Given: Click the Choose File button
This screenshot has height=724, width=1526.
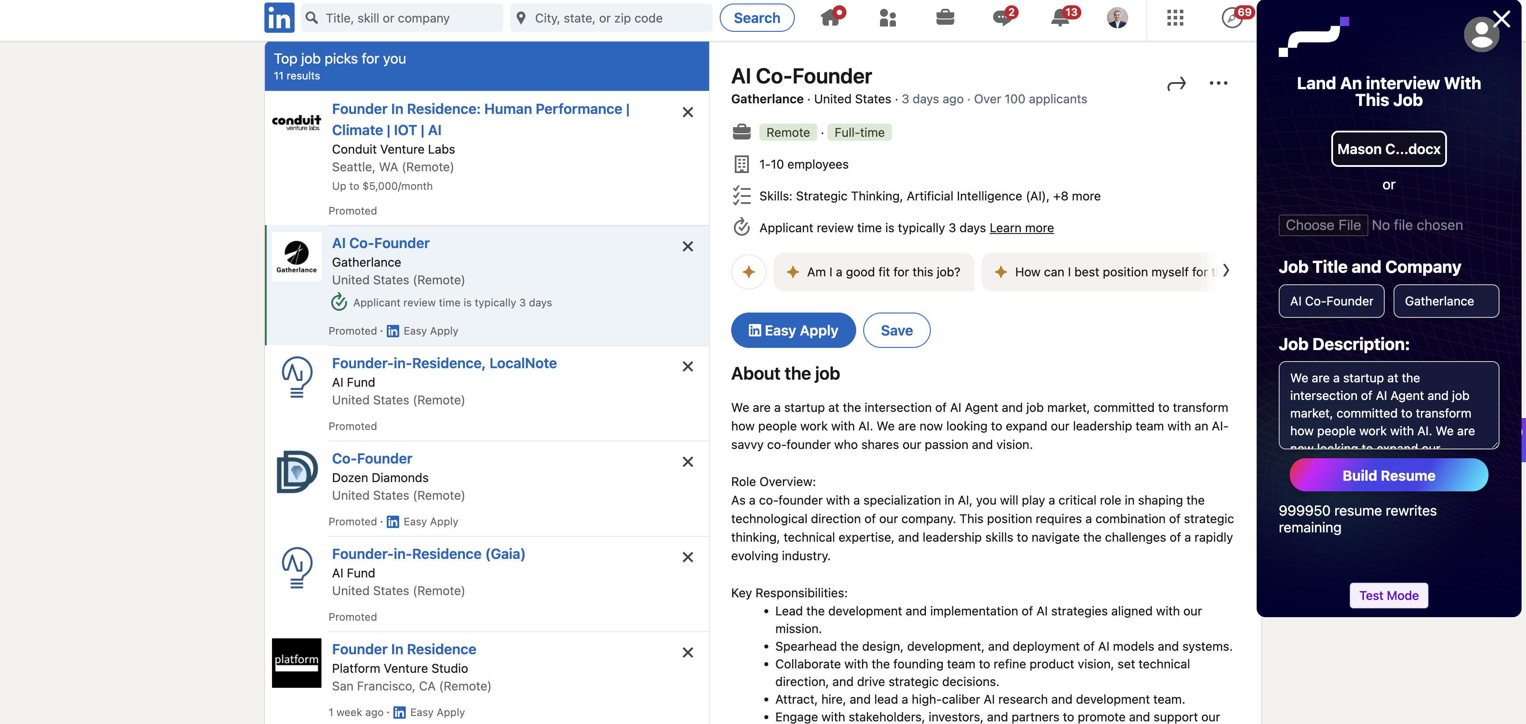Looking at the screenshot, I should [1323, 225].
